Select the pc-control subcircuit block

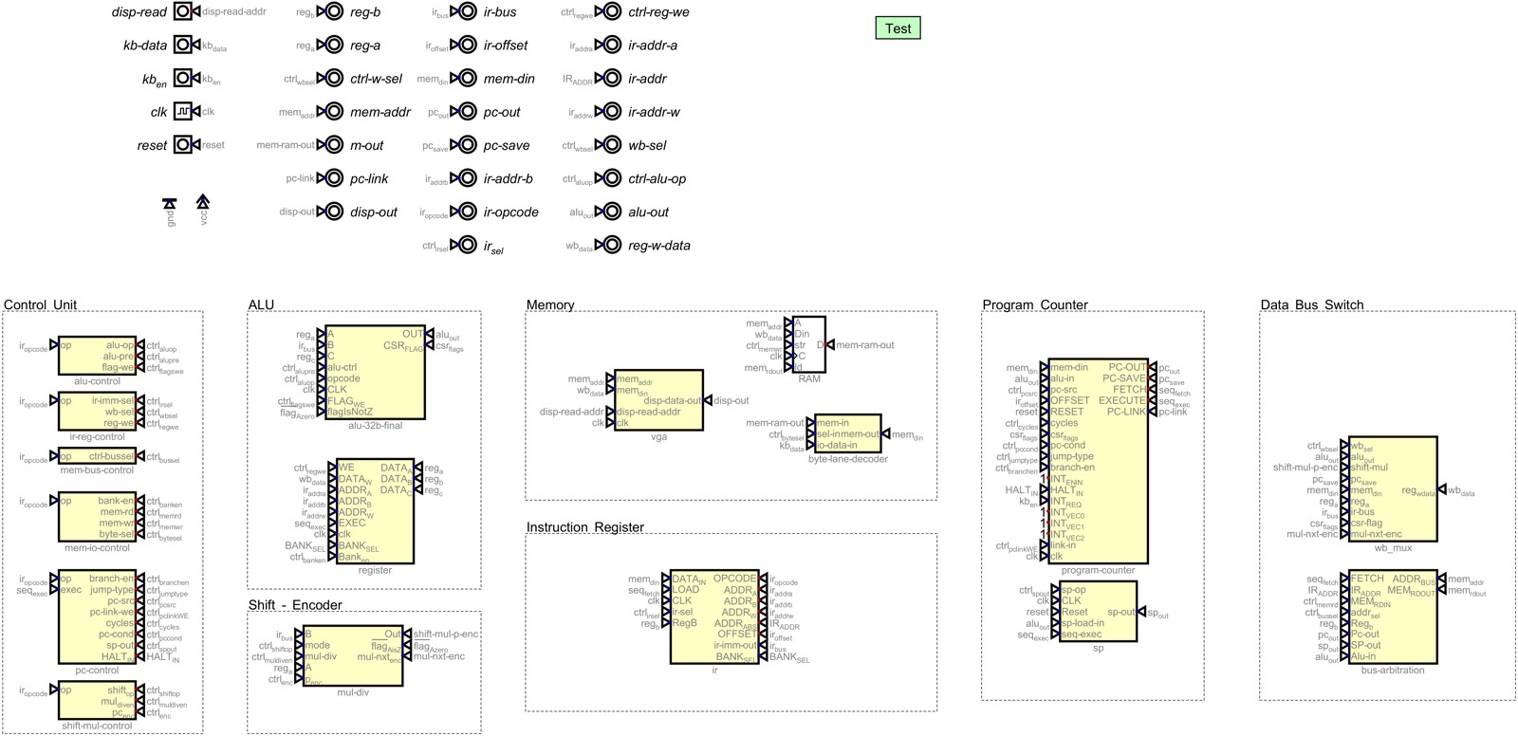click(x=97, y=617)
